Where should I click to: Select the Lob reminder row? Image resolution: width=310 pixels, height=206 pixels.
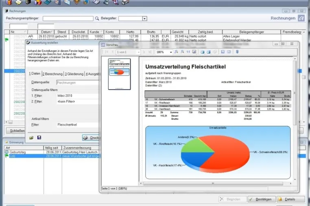(x=52, y=156)
